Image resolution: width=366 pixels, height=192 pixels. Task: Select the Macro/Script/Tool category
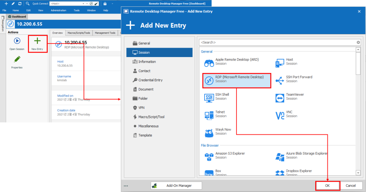point(160,117)
